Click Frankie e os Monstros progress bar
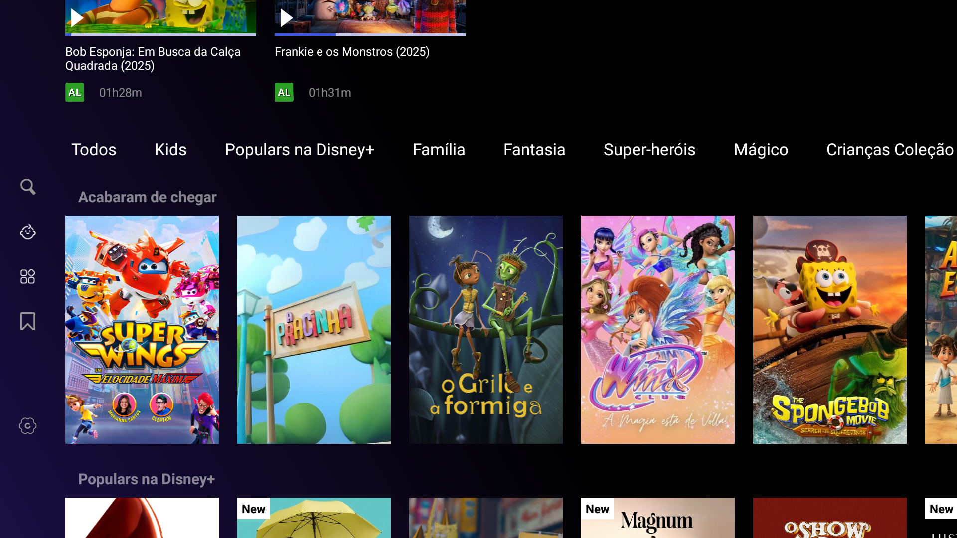The height and width of the screenshot is (538, 957). [370, 34]
